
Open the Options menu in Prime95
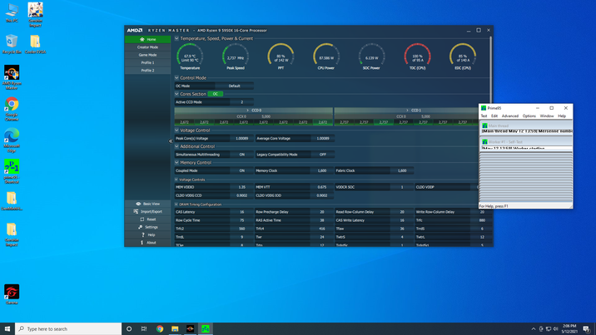[x=529, y=116]
